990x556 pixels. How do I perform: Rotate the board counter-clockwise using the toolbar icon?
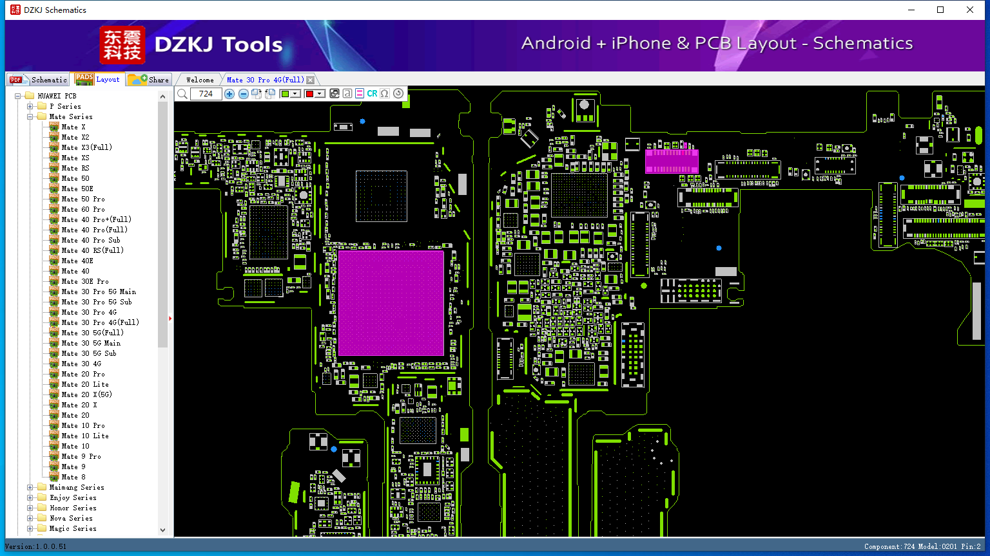pyautogui.click(x=270, y=94)
